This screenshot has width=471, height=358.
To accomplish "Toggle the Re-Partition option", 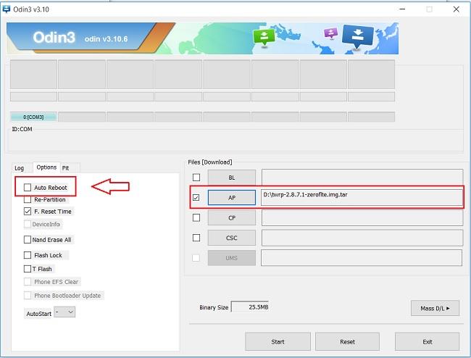I will [28, 199].
